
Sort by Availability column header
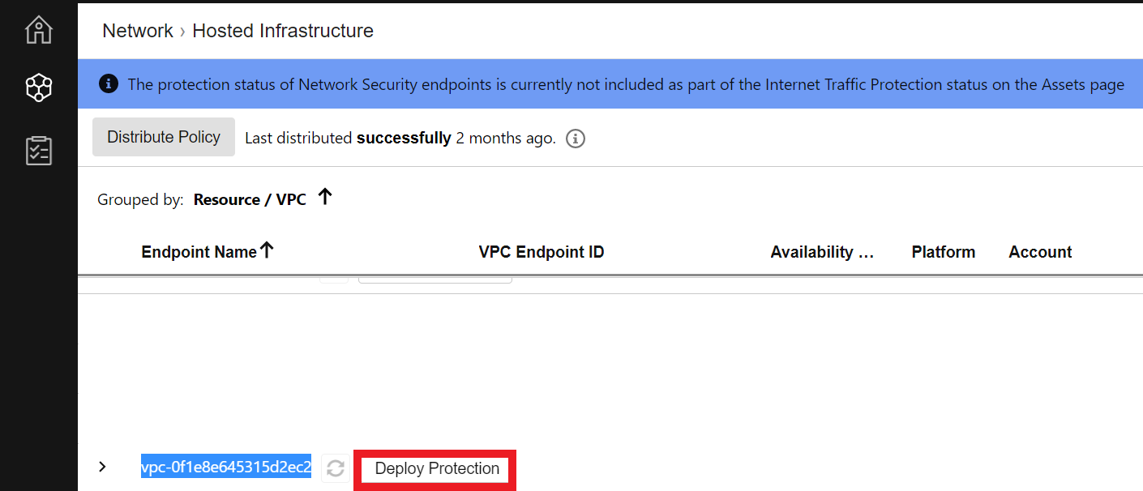click(x=822, y=252)
